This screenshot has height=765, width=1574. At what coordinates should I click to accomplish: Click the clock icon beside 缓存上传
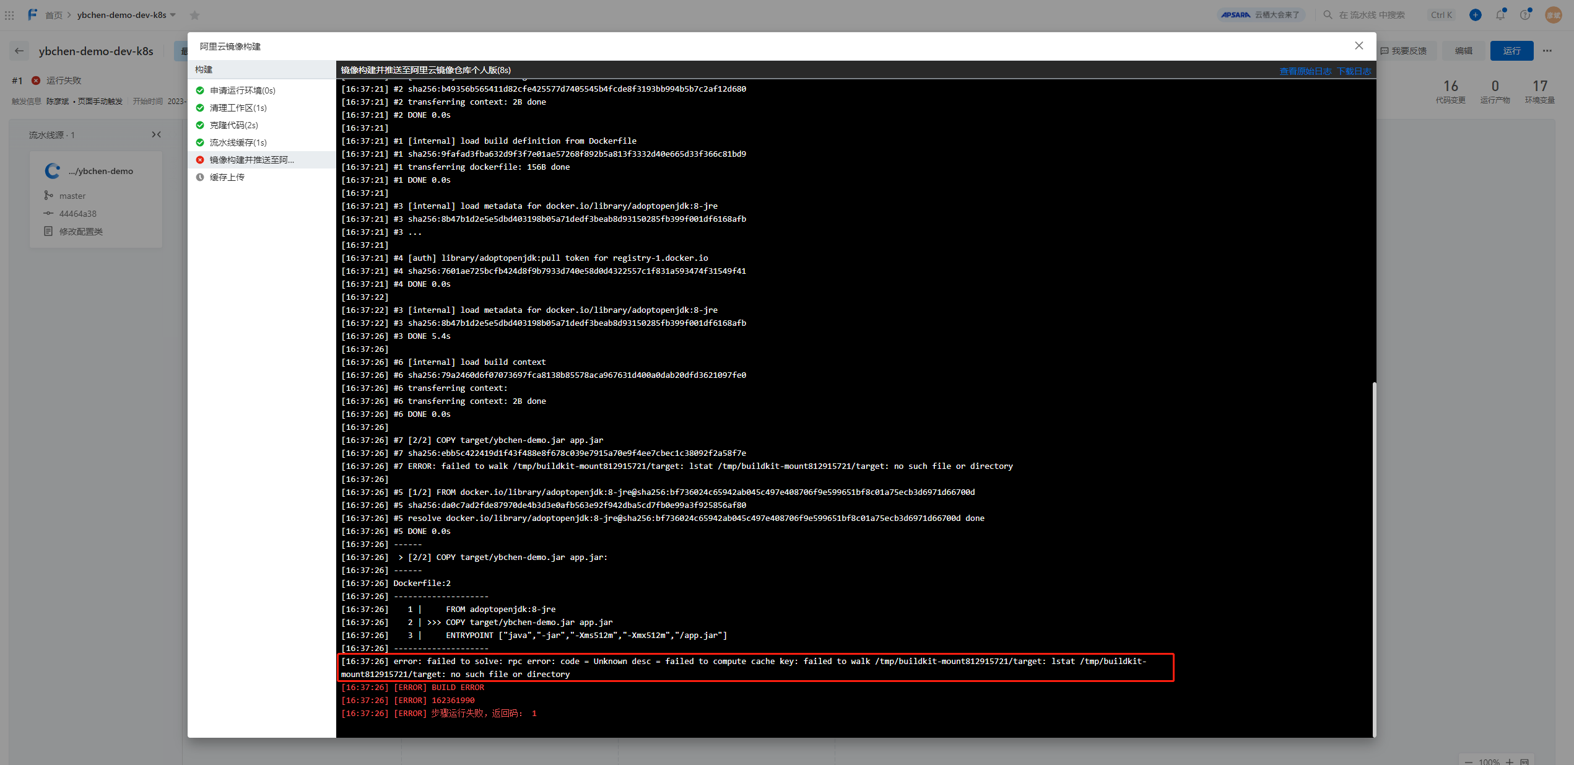pyautogui.click(x=200, y=177)
